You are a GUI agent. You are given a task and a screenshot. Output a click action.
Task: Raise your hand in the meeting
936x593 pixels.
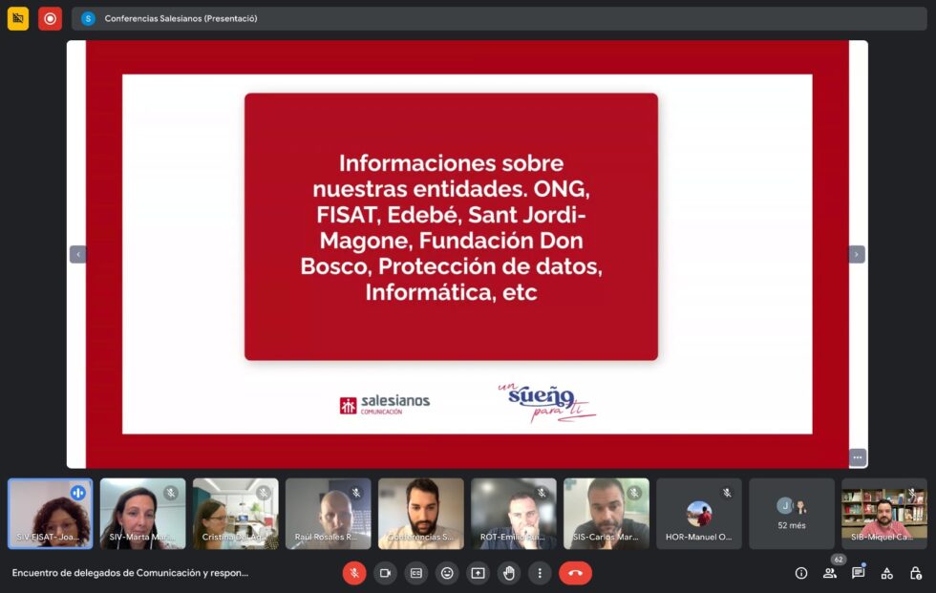pos(509,573)
